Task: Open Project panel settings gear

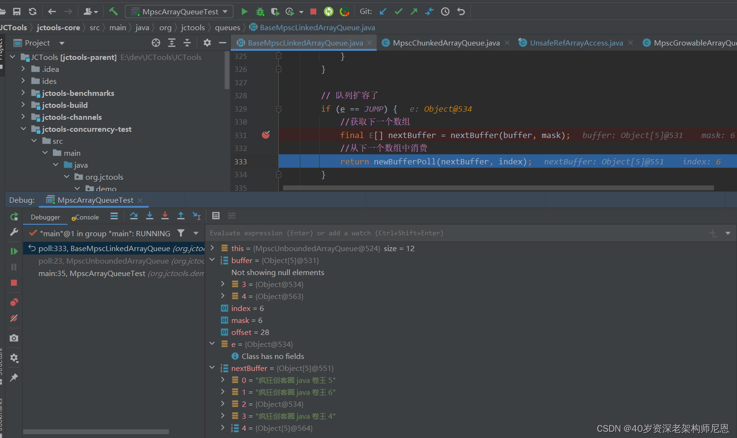Action: coord(207,43)
